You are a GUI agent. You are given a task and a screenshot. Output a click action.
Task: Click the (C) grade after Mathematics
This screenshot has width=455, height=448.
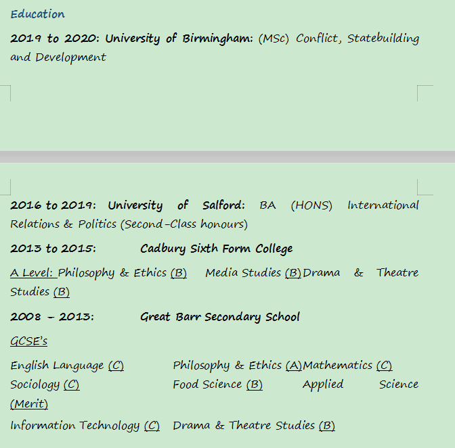[x=384, y=366]
